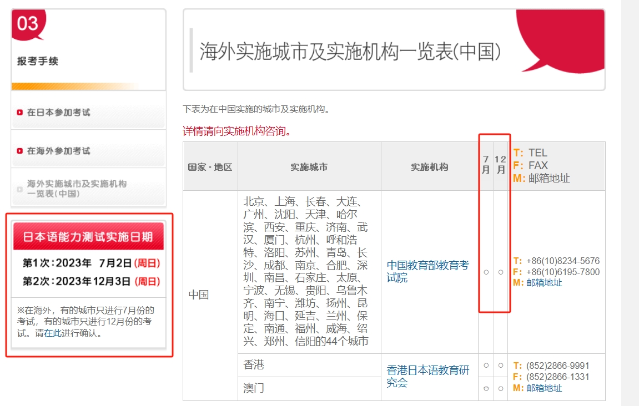The image size is (639, 406).
Task: Open the 在海外参加考试 sidebar item
Action: coord(88,151)
